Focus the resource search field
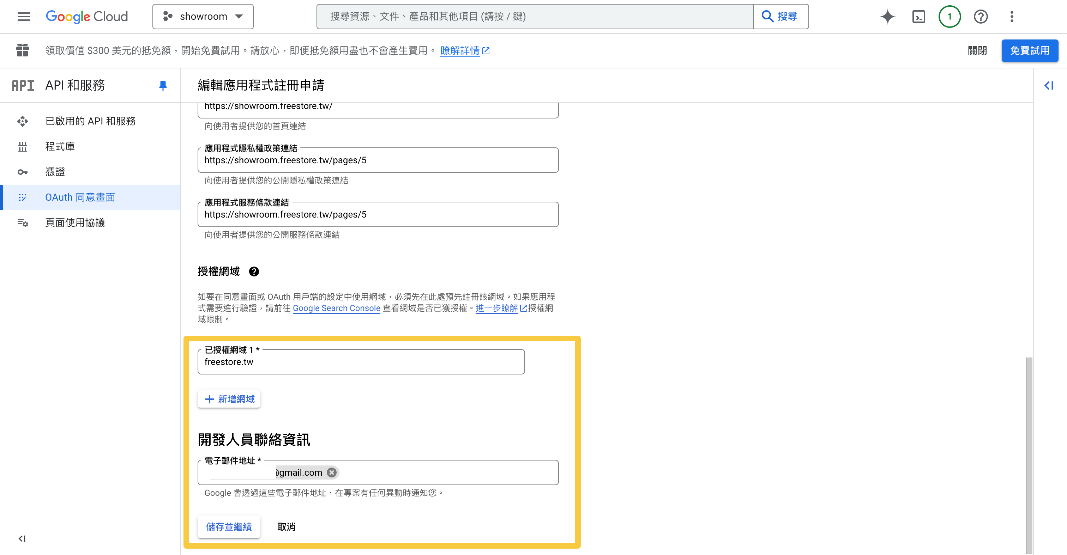Image resolution: width=1067 pixels, height=555 pixels. tap(535, 17)
